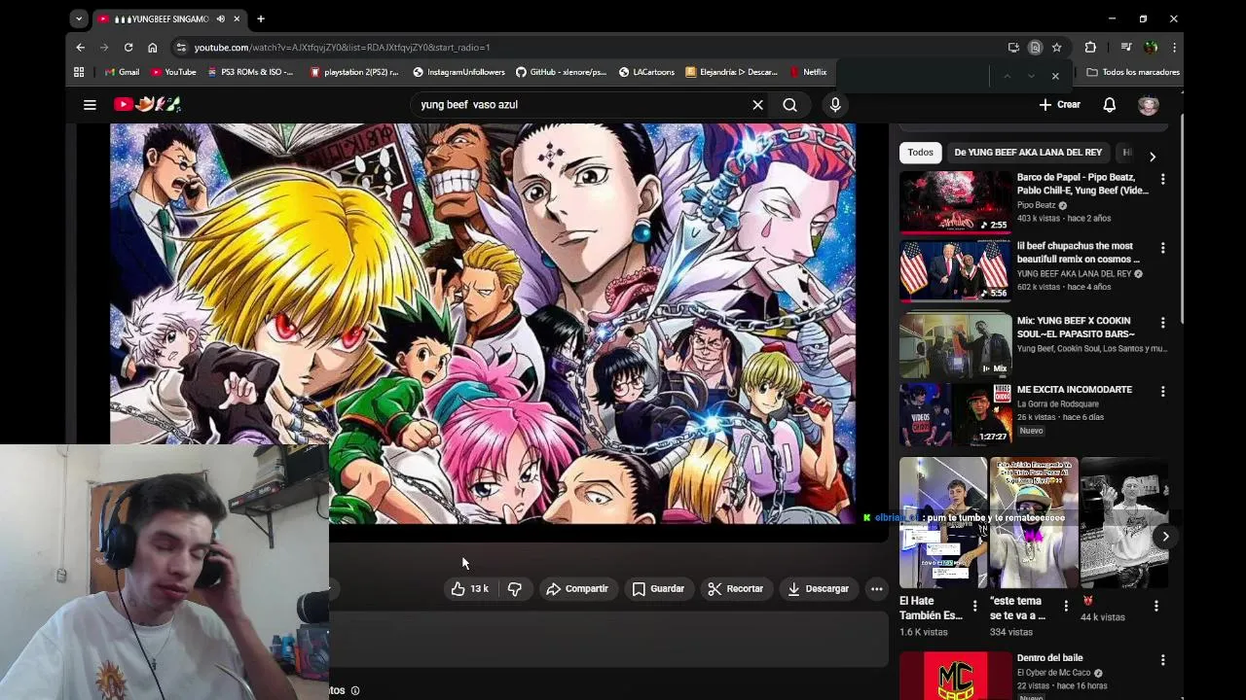The height and width of the screenshot is (700, 1246).
Task: Open the media control icon in toolbar
Action: coord(1126,47)
